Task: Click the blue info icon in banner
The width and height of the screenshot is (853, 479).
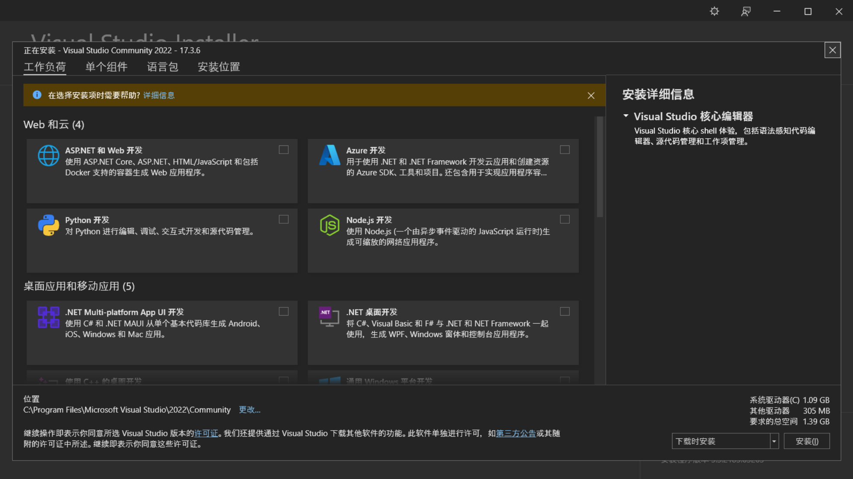Action: click(37, 95)
